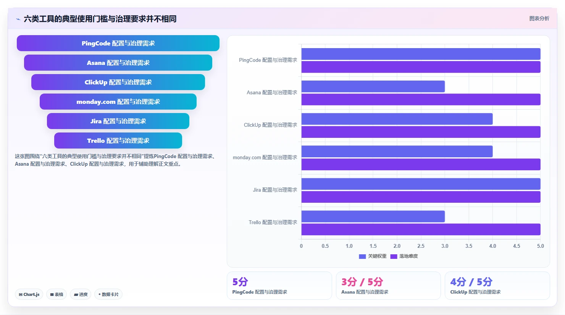Click the x-axis value 5.0
The width and height of the screenshot is (565, 315).
[540, 246]
